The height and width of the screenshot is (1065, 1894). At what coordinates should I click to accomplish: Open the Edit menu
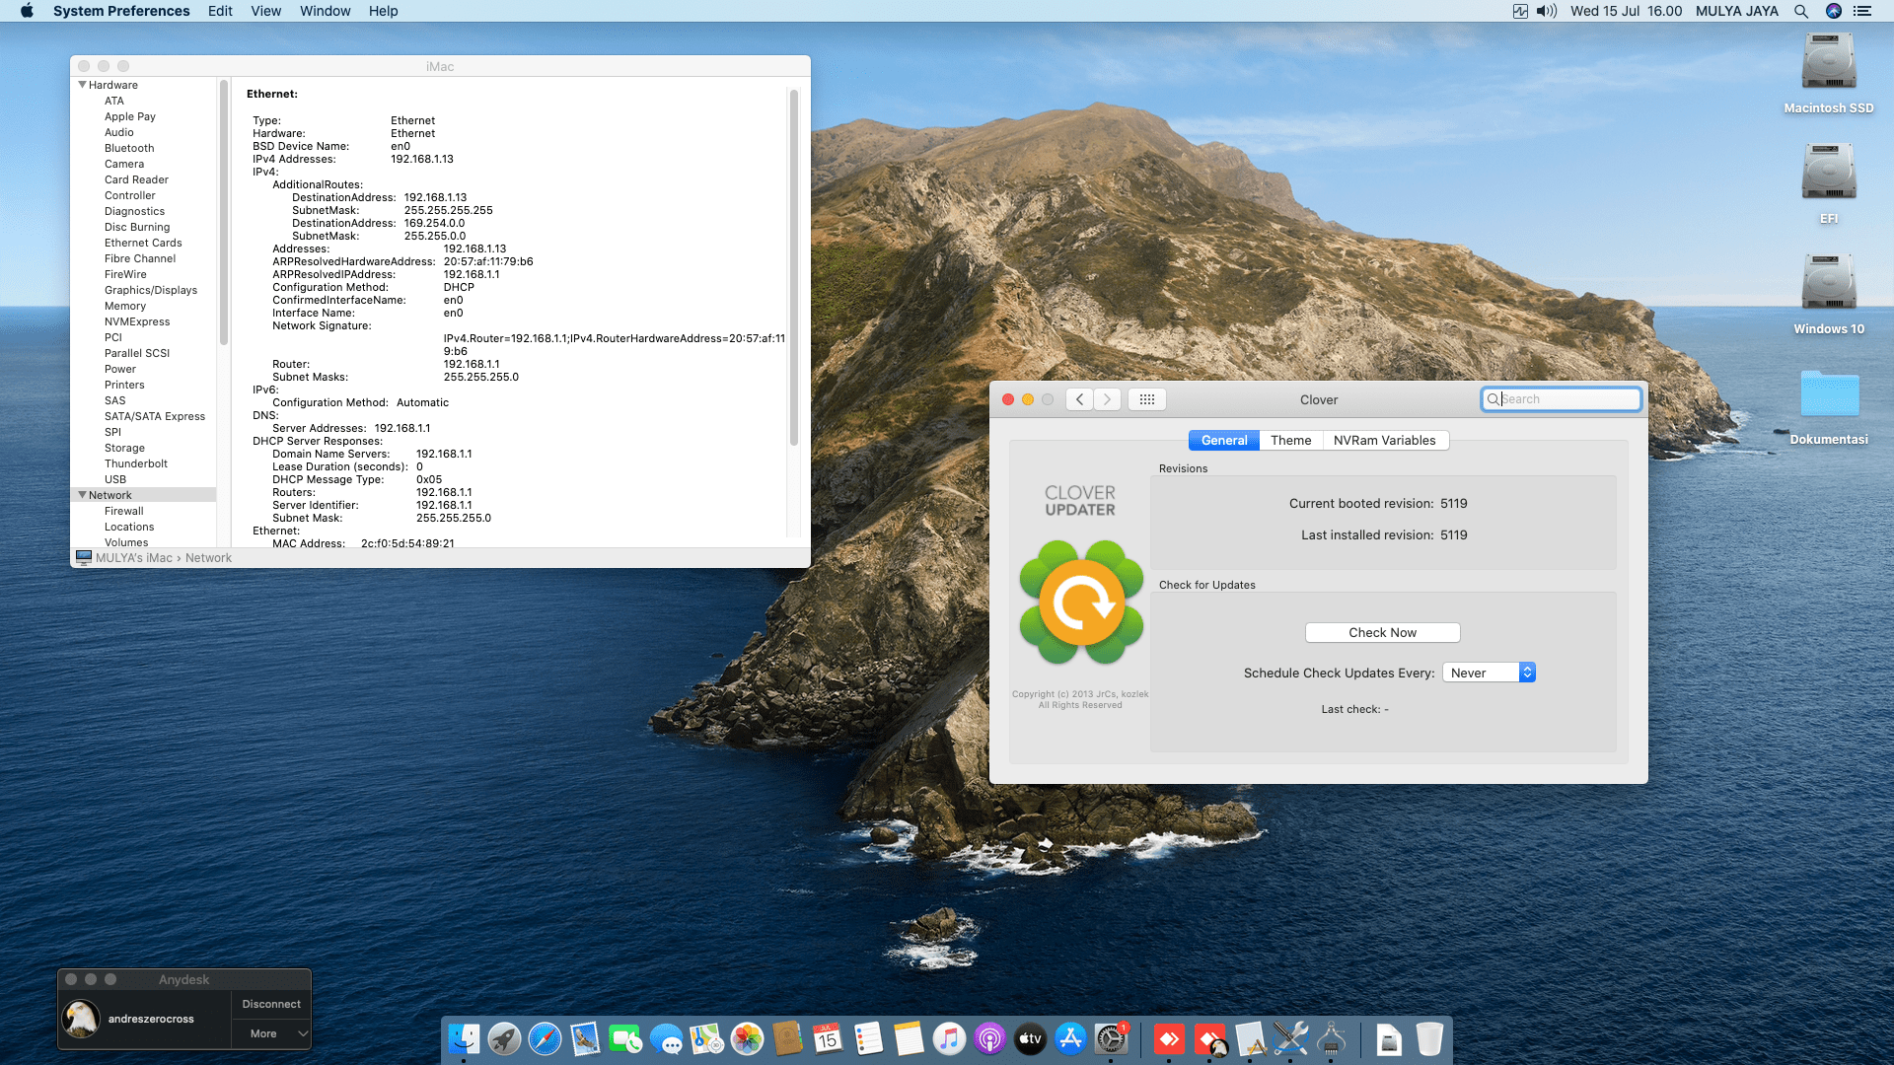tap(220, 11)
